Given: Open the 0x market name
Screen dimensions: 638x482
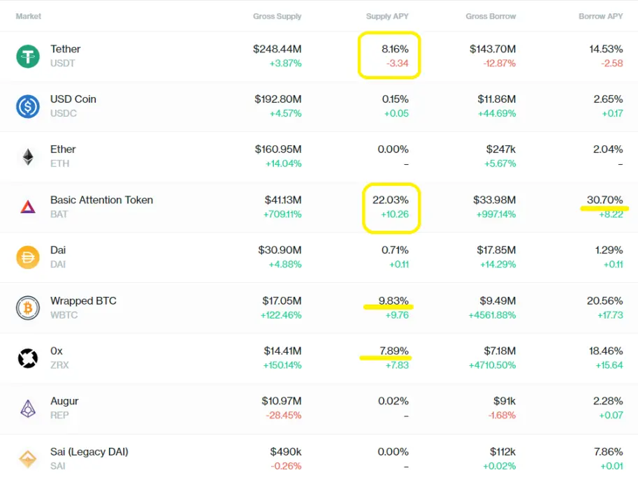Looking at the screenshot, I should point(57,351).
